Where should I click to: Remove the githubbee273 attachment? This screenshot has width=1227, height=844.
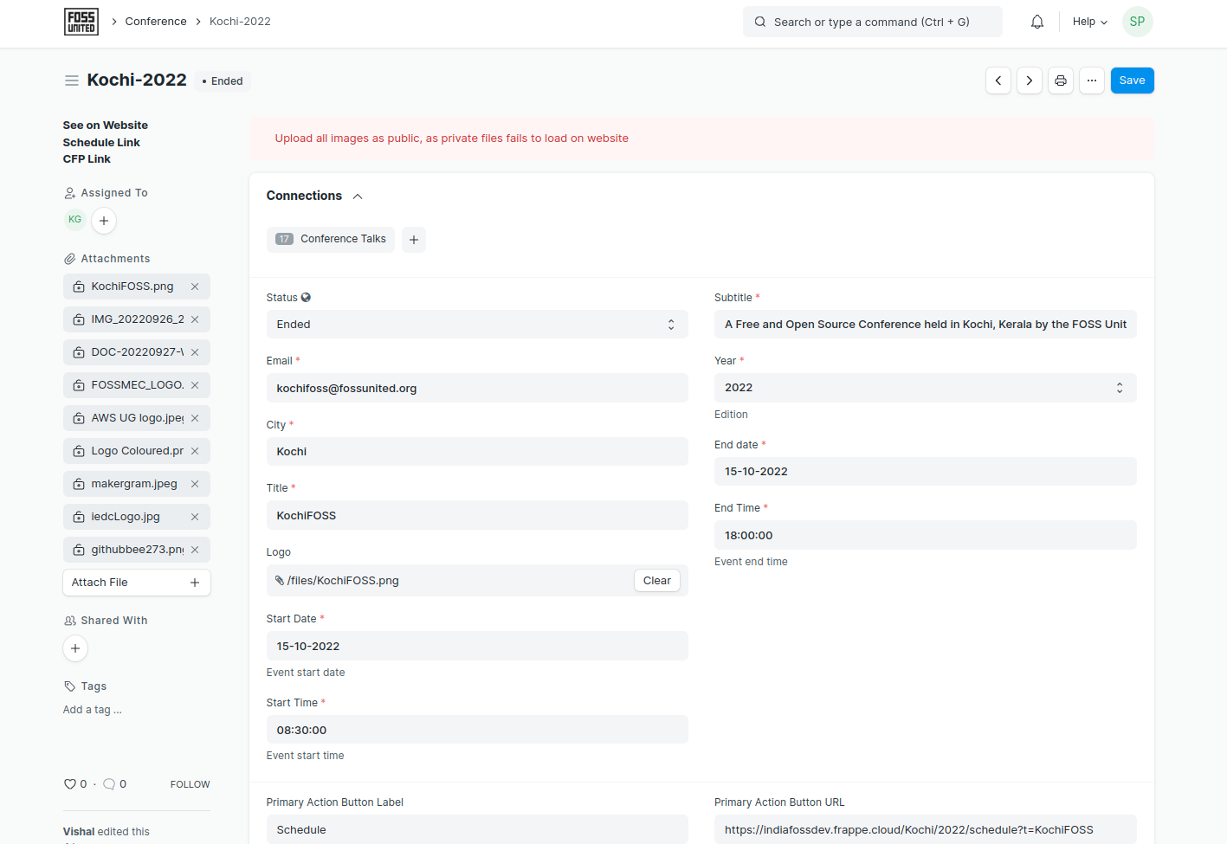pos(195,550)
